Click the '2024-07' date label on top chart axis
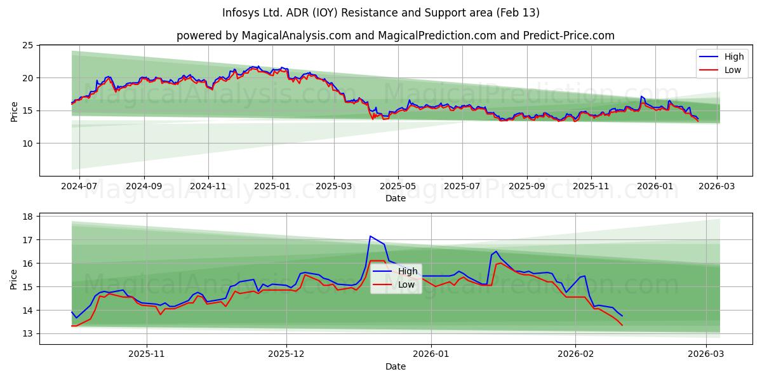 coord(79,187)
